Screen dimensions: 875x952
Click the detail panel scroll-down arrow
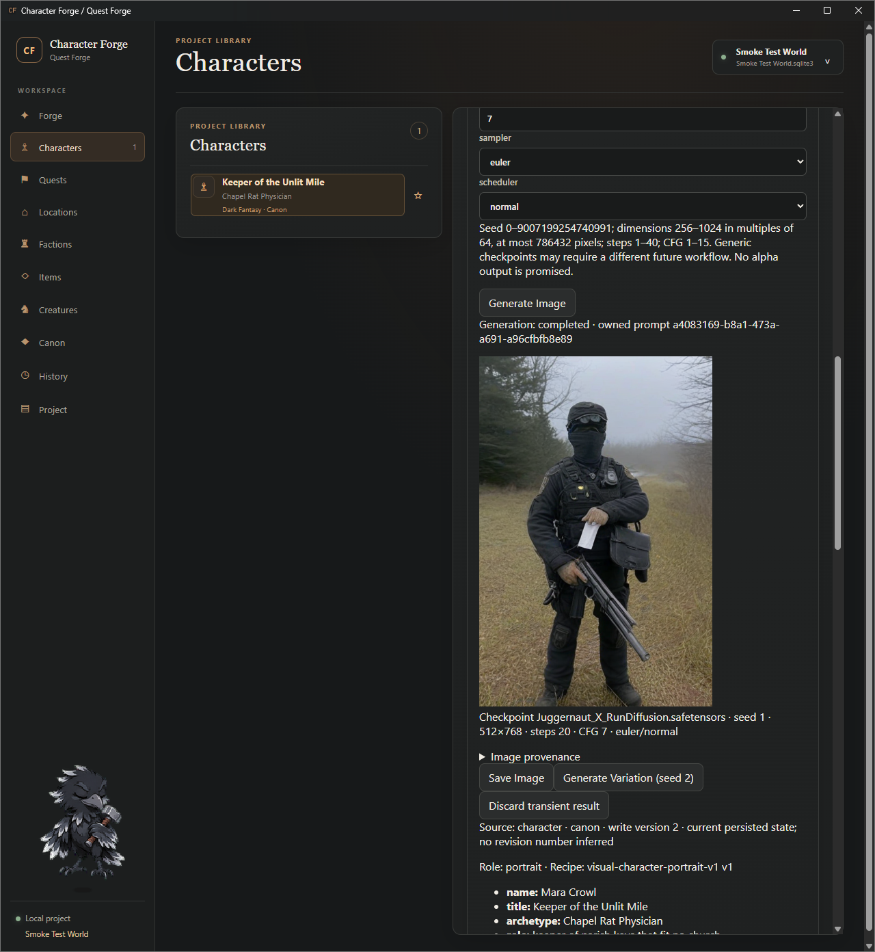coord(837,929)
